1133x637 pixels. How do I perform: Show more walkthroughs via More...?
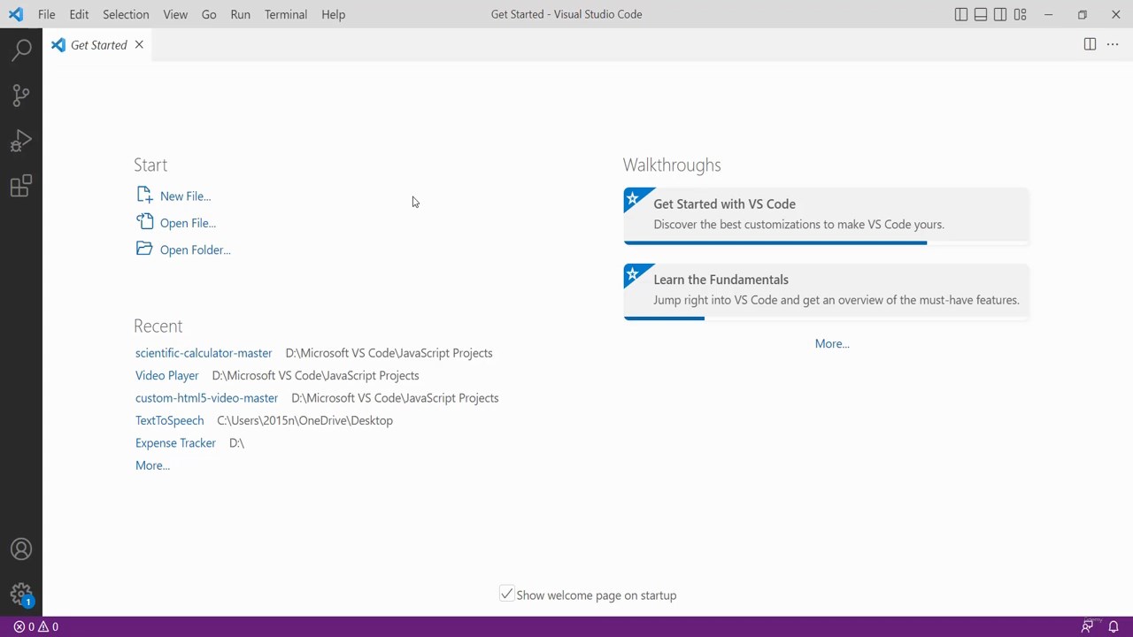point(832,343)
